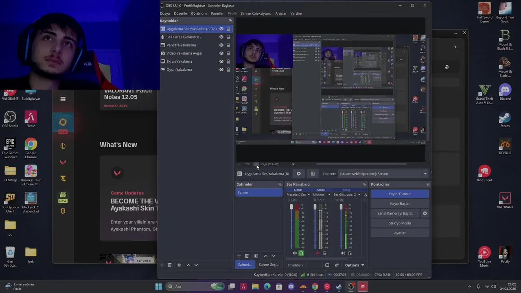
Task: Click Sanal Kamerayı Başlat
Action: tap(395, 213)
